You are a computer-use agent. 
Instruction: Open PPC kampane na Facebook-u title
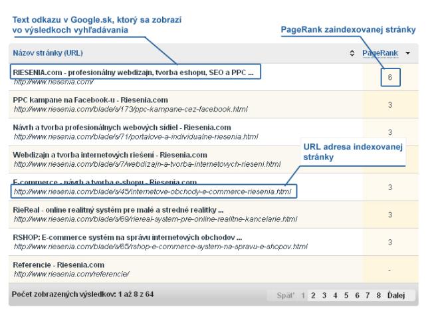(x=90, y=100)
